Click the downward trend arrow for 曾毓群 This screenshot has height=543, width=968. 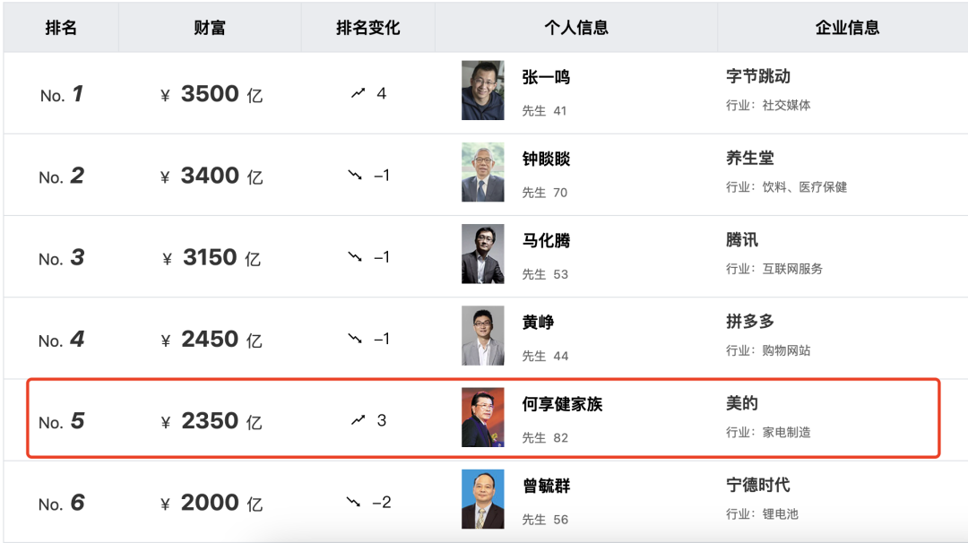(354, 503)
